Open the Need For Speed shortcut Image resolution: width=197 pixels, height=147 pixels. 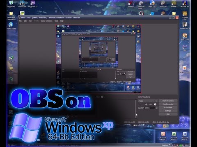pyautogui.click(x=141, y=5)
